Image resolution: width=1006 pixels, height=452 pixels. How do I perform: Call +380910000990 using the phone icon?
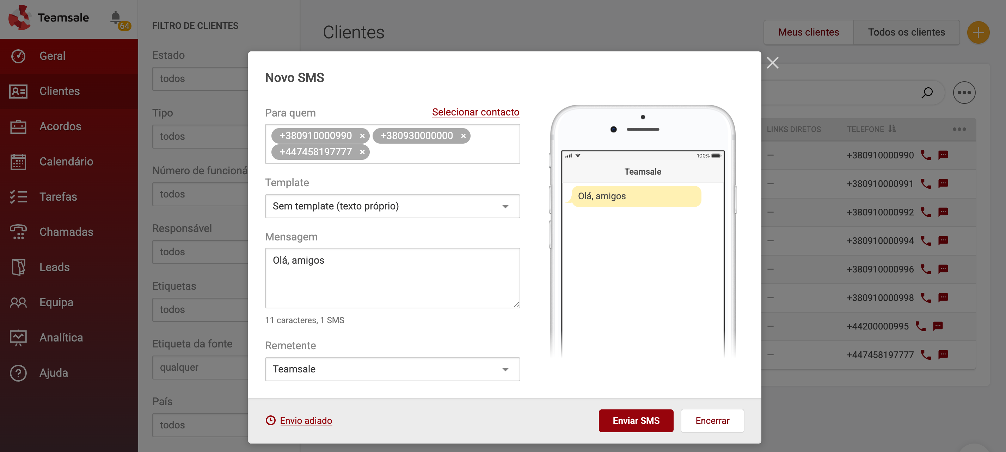click(x=925, y=155)
